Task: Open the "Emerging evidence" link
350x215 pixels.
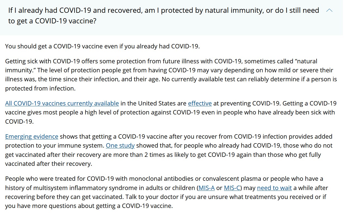Action: 32,136
